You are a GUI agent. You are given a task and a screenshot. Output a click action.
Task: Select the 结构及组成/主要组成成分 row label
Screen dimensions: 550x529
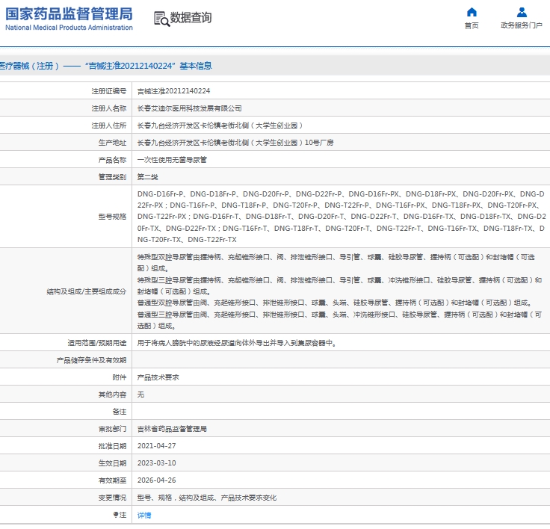[86, 291]
